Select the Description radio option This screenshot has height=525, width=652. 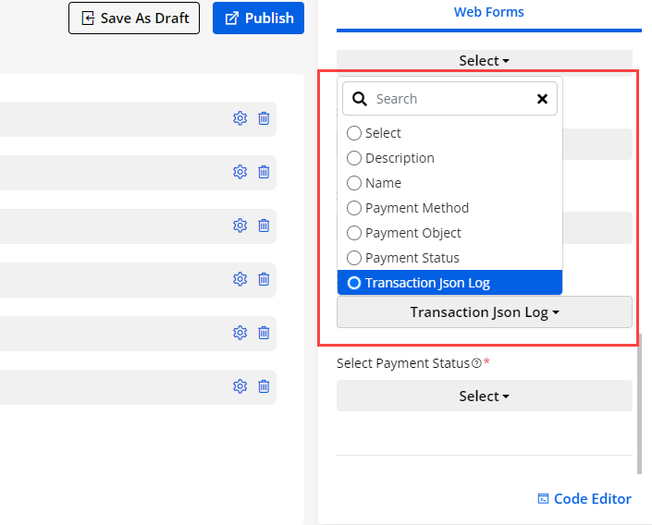(x=354, y=158)
